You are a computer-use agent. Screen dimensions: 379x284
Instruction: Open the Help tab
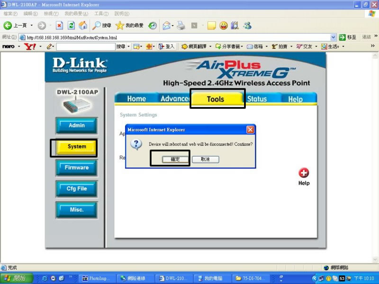pos(295,99)
